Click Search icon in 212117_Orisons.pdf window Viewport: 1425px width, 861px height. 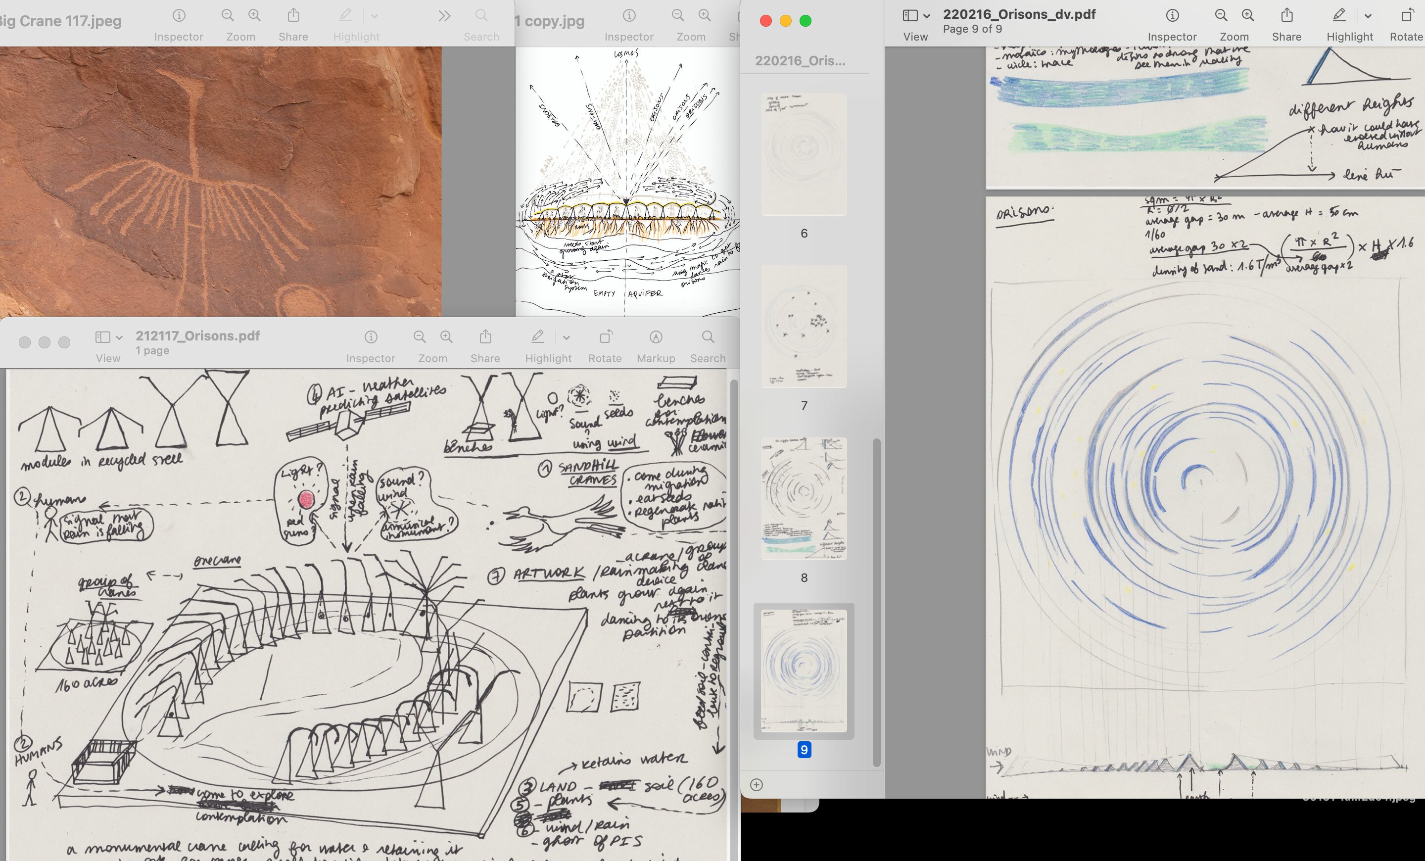[x=707, y=337]
